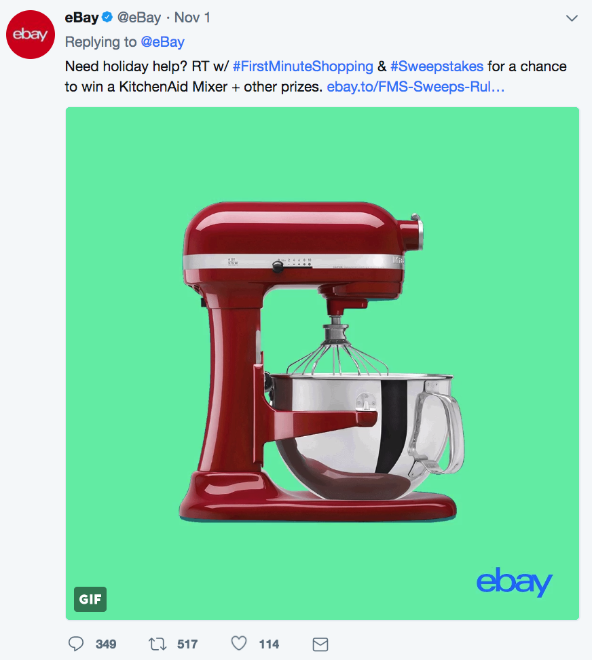The image size is (592, 660).
Task: Open the #Sweepstakes hashtag
Action: (437, 66)
